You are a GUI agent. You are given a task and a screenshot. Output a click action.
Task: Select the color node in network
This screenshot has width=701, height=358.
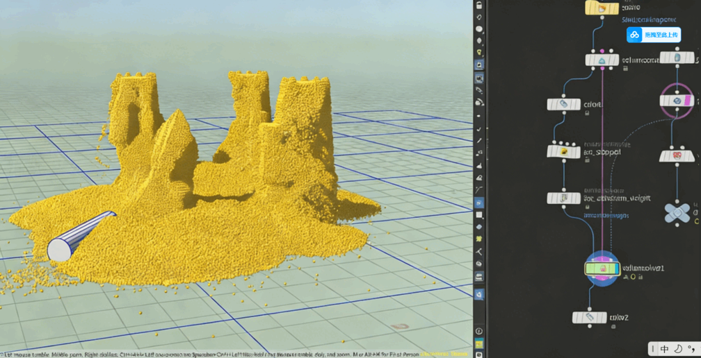[564, 104]
